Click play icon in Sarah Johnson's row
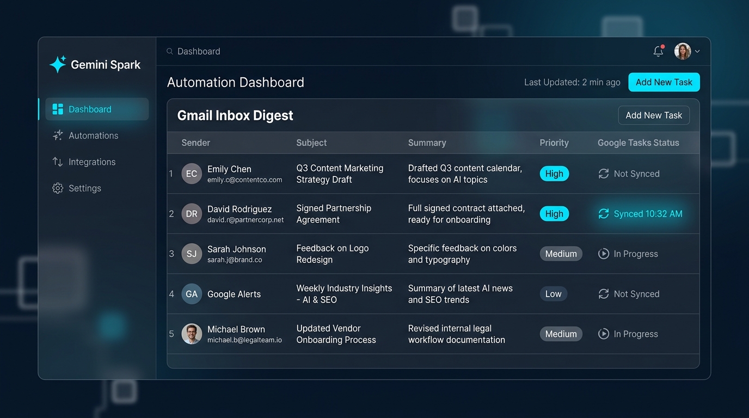The width and height of the screenshot is (749, 418). pyautogui.click(x=604, y=254)
